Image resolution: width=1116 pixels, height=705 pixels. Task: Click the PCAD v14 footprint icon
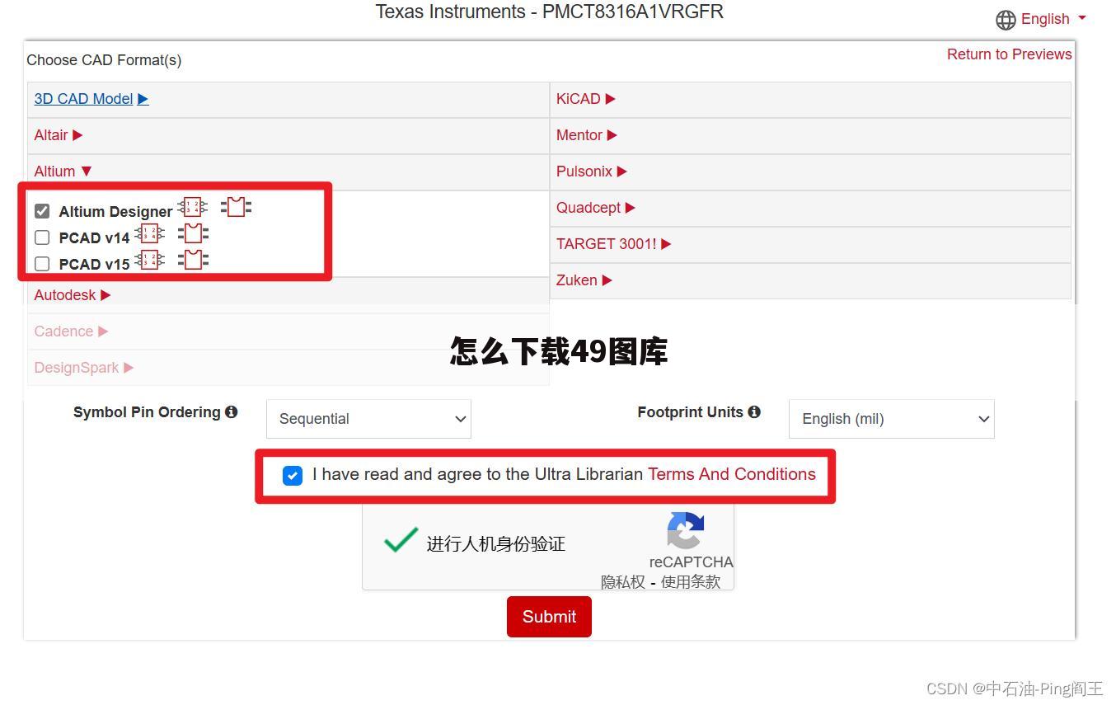(x=193, y=233)
